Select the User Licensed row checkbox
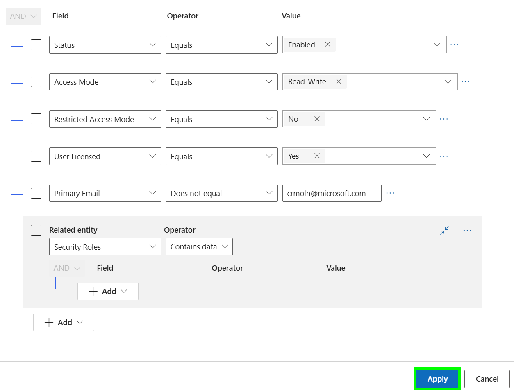Screen dimensions: 514x391 pos(36,156)
